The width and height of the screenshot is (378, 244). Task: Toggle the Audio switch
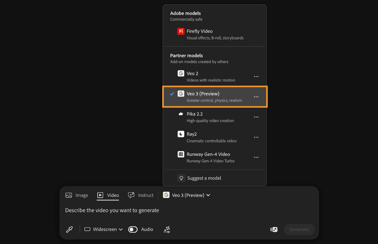click(x=133, y=230)
